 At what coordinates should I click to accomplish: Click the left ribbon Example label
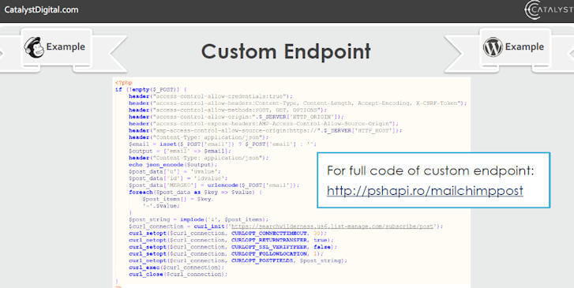pos(66,47)
